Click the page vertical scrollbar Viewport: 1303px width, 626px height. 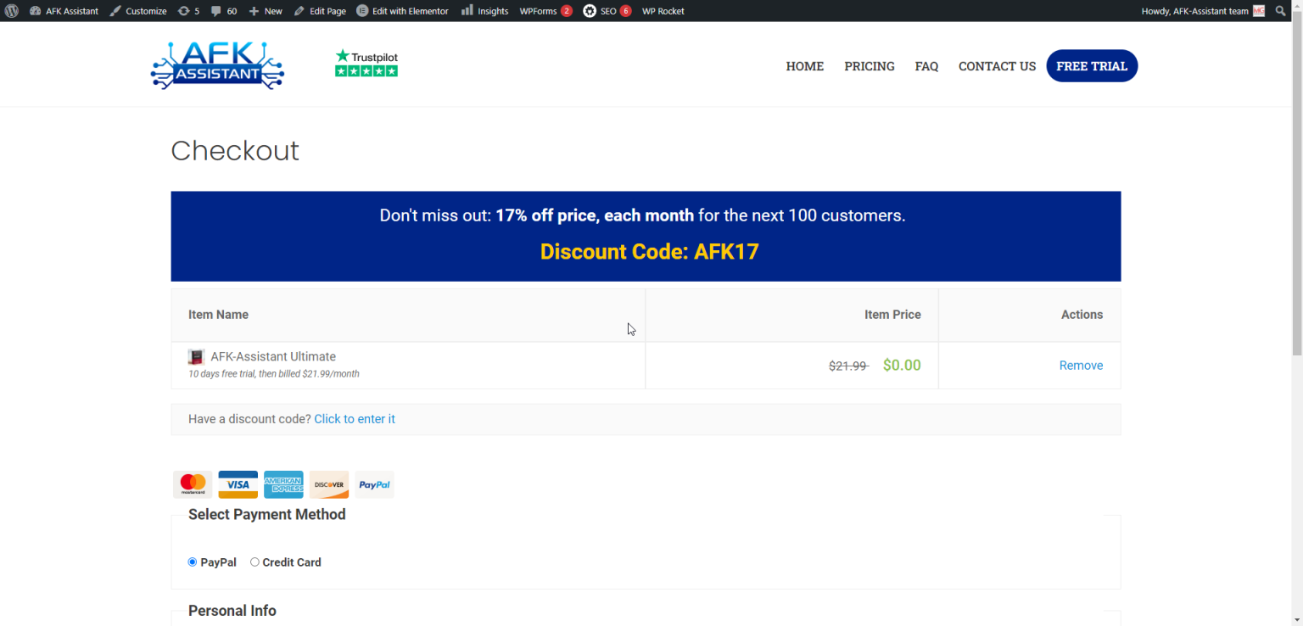[x=1296, y=187]
